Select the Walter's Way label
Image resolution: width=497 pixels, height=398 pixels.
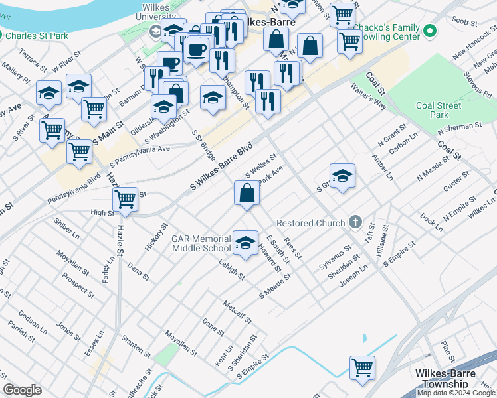tap(369, 96)
